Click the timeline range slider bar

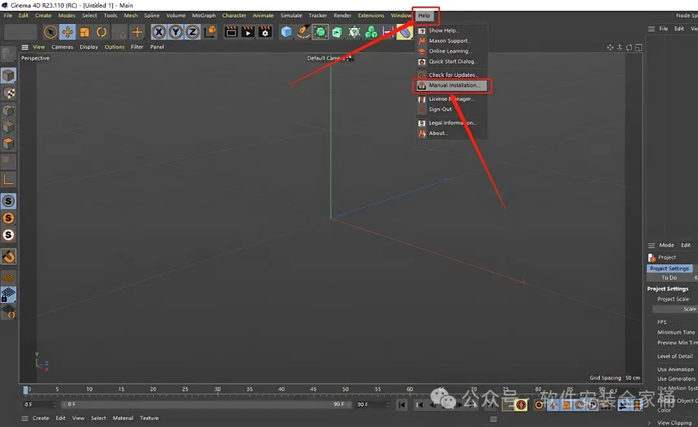(206, 405)
